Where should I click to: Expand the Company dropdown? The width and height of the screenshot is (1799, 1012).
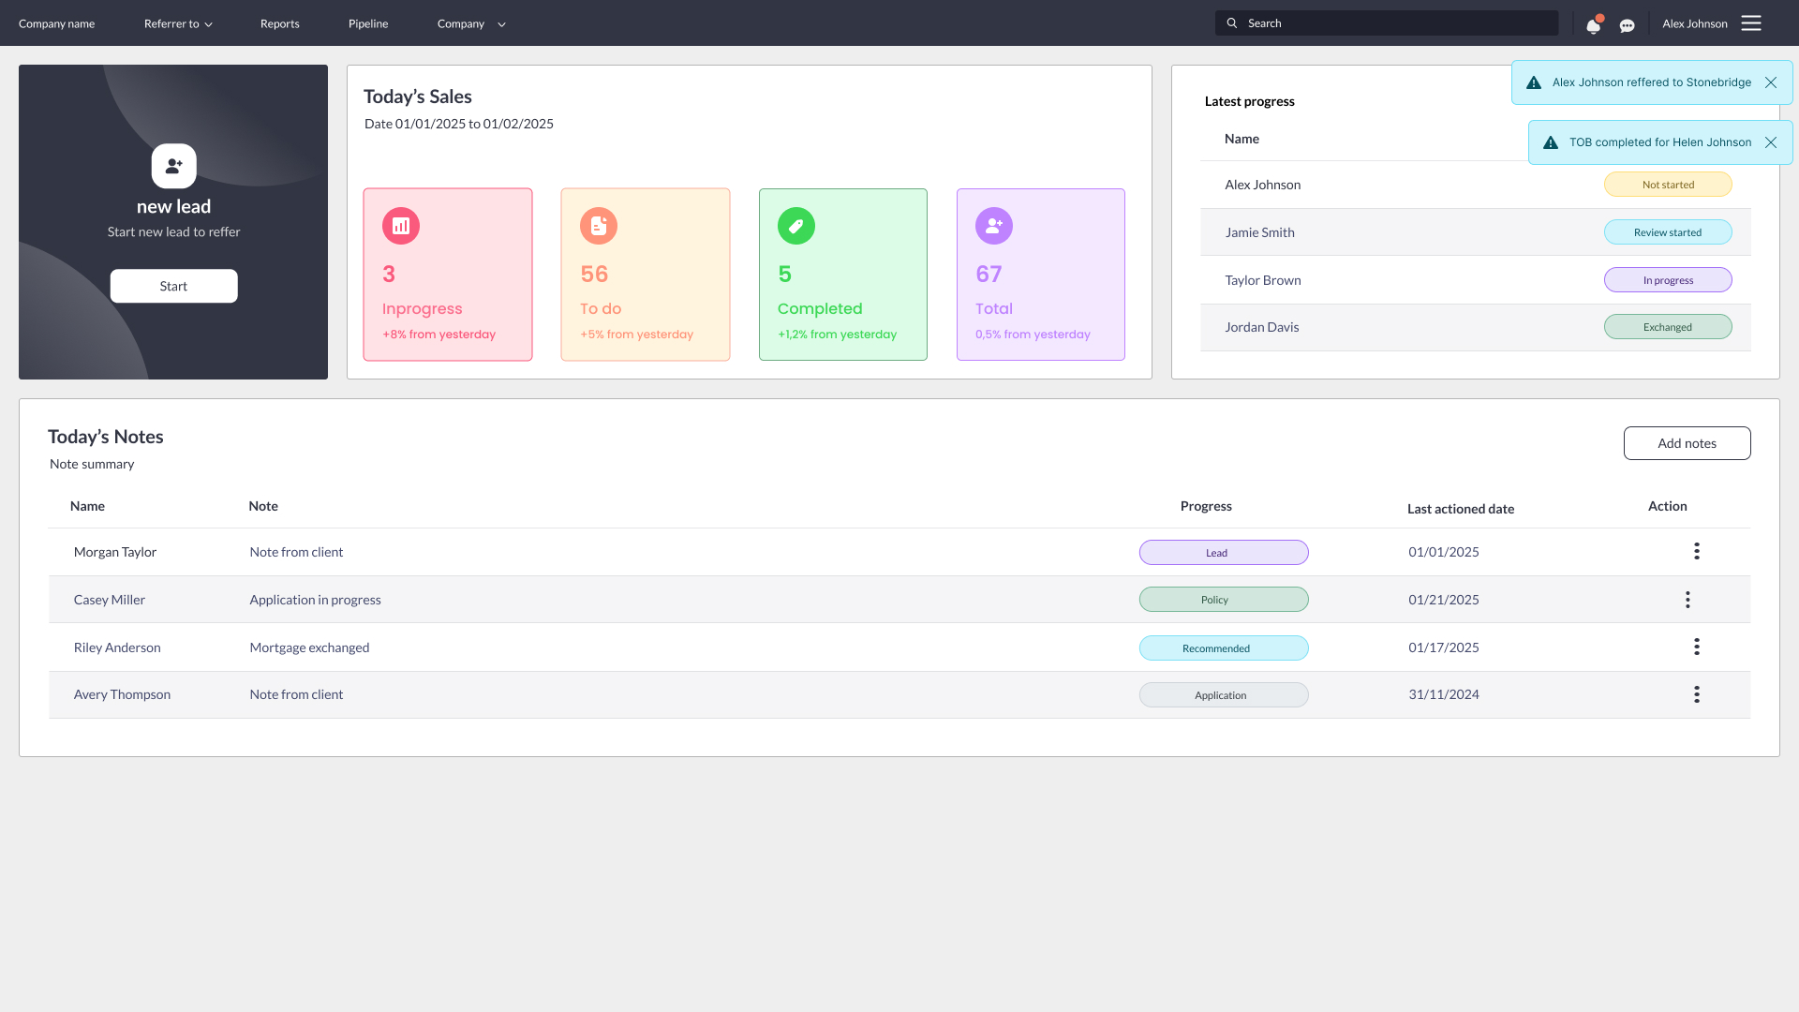470,23
